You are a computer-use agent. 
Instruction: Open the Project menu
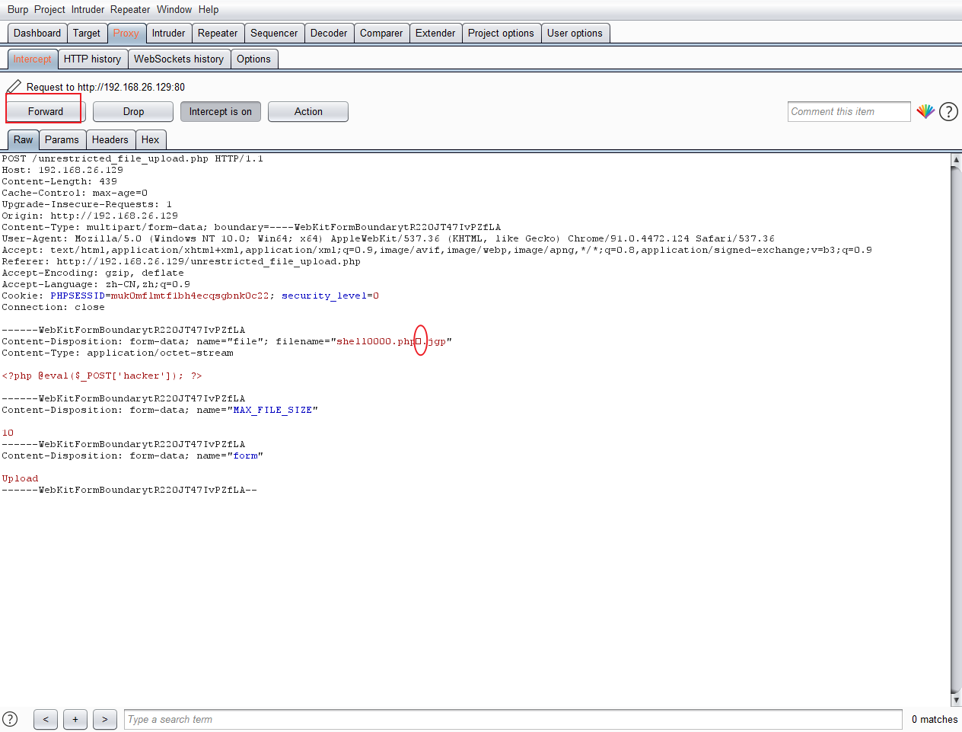49,9
